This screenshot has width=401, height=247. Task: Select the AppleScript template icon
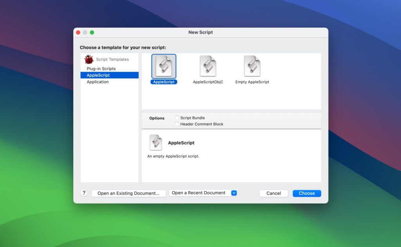(164, 66)
